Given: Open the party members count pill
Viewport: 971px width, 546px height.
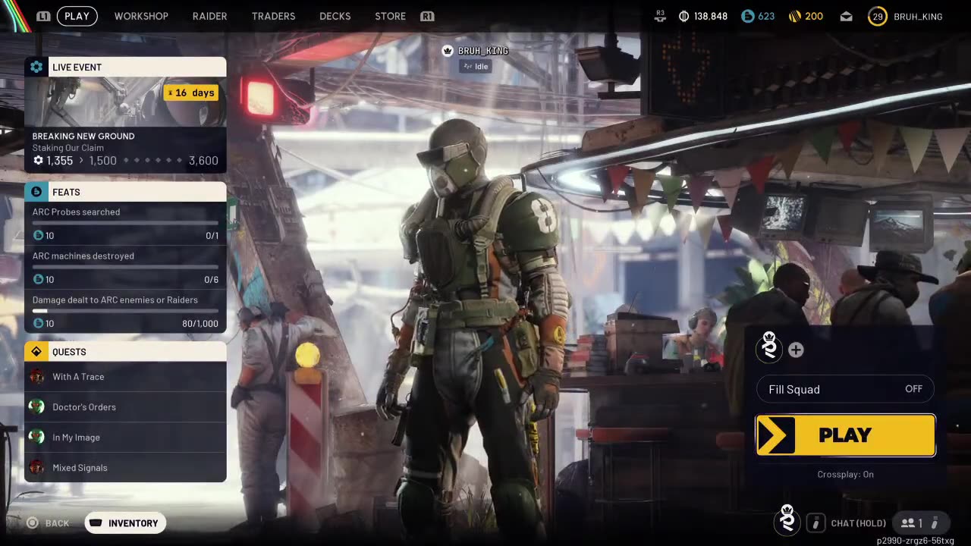Looking at the screenshot, I should coord(921,523).
